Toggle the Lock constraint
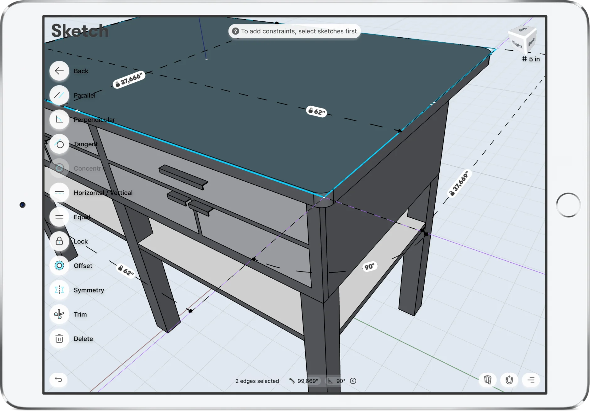Viewport: 590px width, 411px height. (x=59, y=241)
